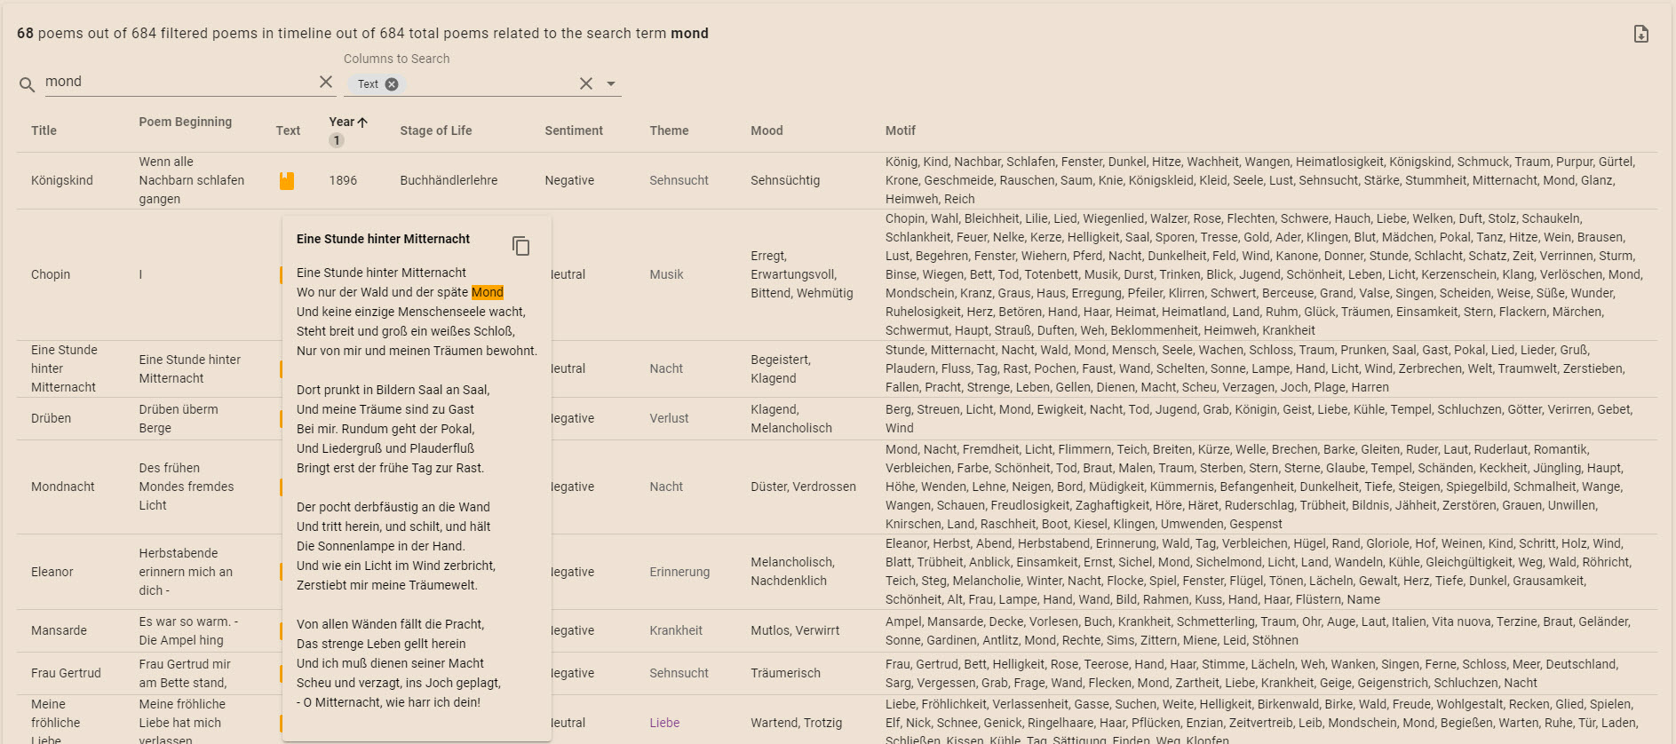This screenshot has height=744, width=1676.
Task: Click the Motif column header
Action: [900, 131]
